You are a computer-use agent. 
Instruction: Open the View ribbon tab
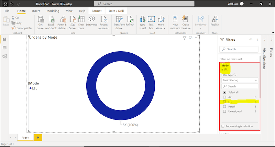coord(69,11)
